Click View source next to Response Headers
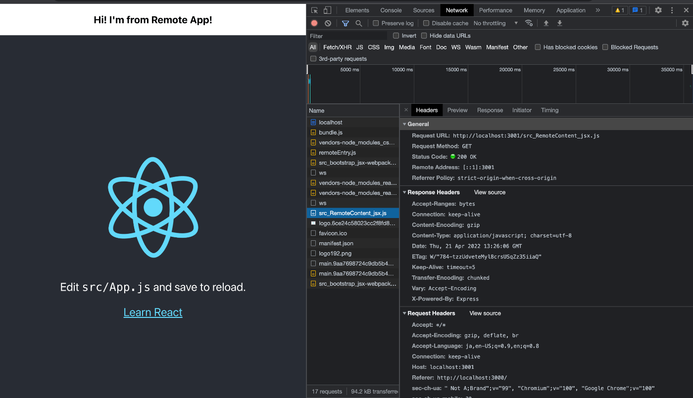This screenshot has width=693, height=398. [490, 192]
